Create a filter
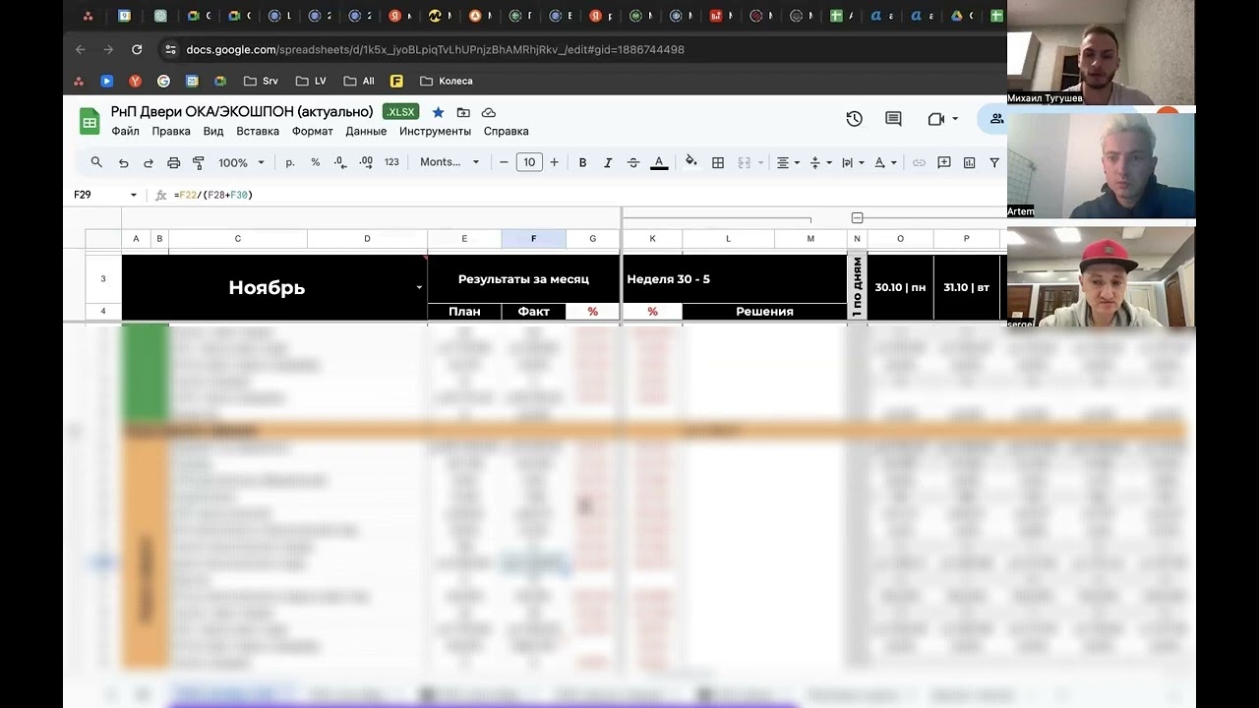Image resolution: width=1259 pixels, height=708 pixels. coord(994,162)
